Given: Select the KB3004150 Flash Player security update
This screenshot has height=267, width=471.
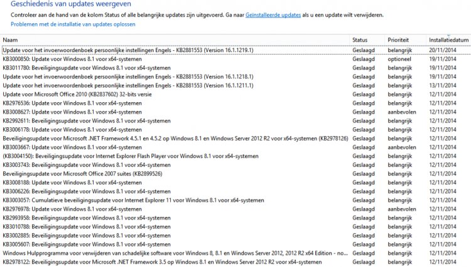Looking at the screenshot, I should pyautogui.click(x=235, y=156).
